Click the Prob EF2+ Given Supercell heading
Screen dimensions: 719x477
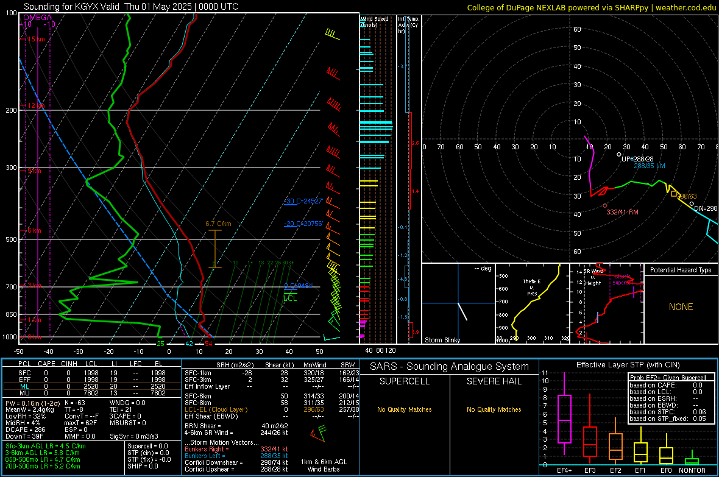[668, 378]
